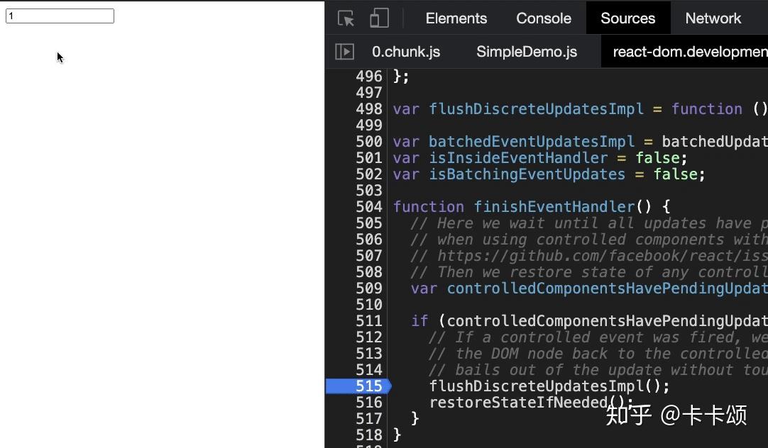This screenshot has width=768, height=448.
Task: Show the navigator sidebar pane icon
Action: point(344,51)
